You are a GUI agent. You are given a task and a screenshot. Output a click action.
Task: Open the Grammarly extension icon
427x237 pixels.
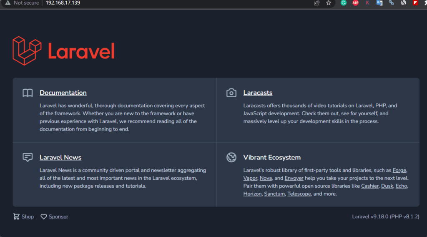(x=344, y=3)
